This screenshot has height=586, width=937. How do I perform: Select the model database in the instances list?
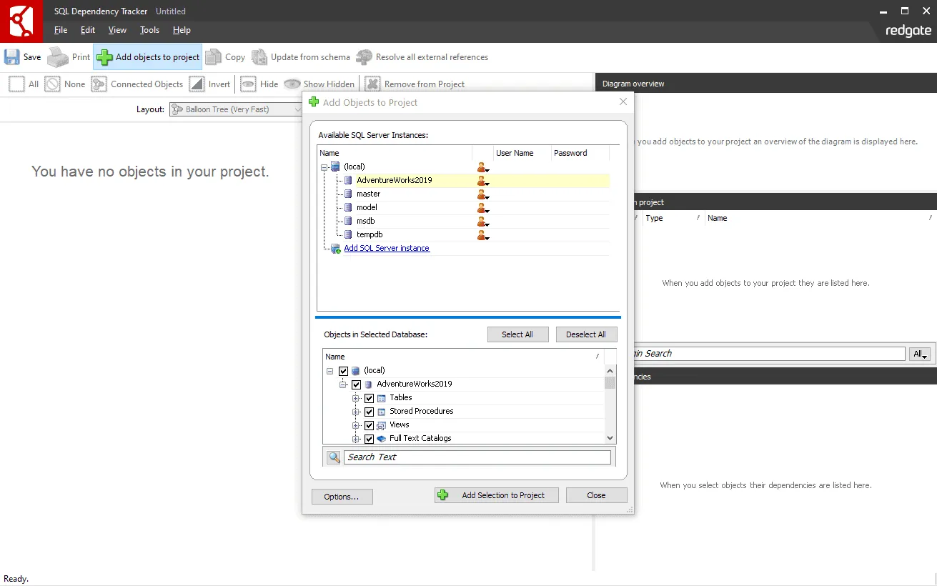[x=367, y=207]
